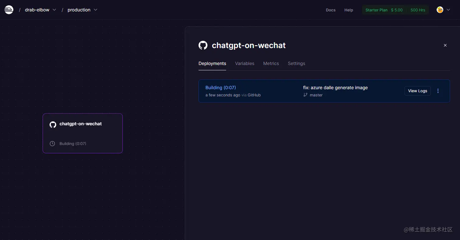Click the View Logs button

click(x=417, y=91)
